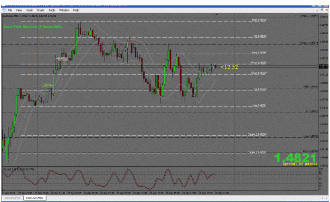Click the current price marker on the price axis
This screenshot has height=202, width=330.
click(x=324, y=67)
